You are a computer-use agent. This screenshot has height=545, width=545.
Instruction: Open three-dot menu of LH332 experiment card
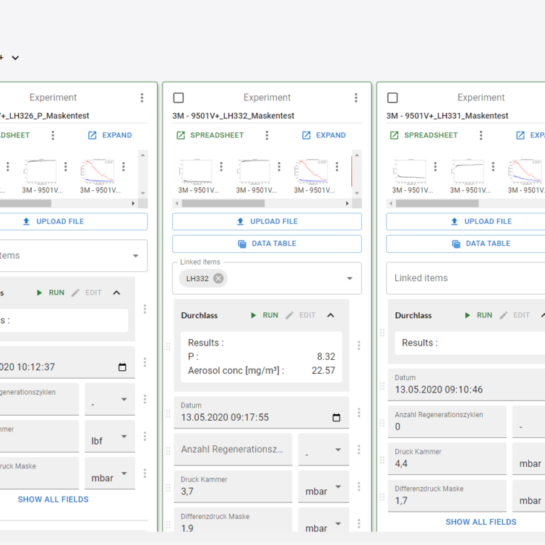pyautogui.click(x=356, y=98)
